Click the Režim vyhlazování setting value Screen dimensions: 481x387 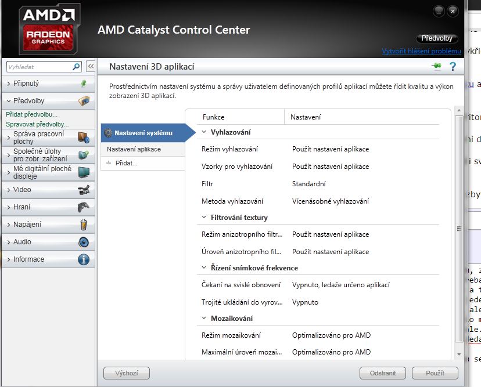[x=331, y=149]
